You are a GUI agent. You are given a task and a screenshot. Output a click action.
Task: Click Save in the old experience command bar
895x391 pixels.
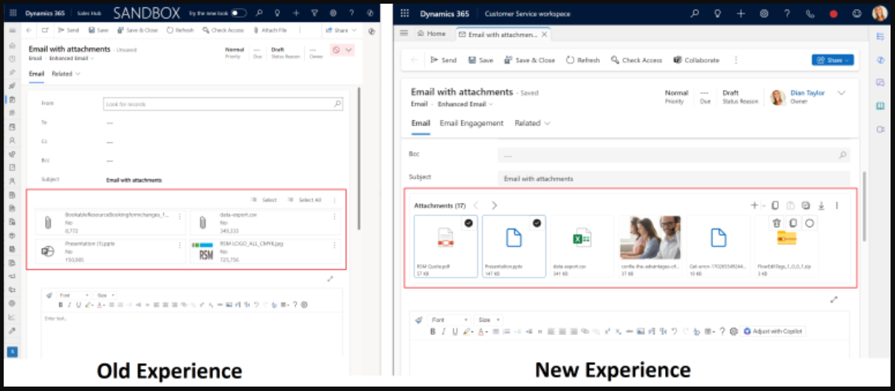pyautogui.click(x=98, y=30)
